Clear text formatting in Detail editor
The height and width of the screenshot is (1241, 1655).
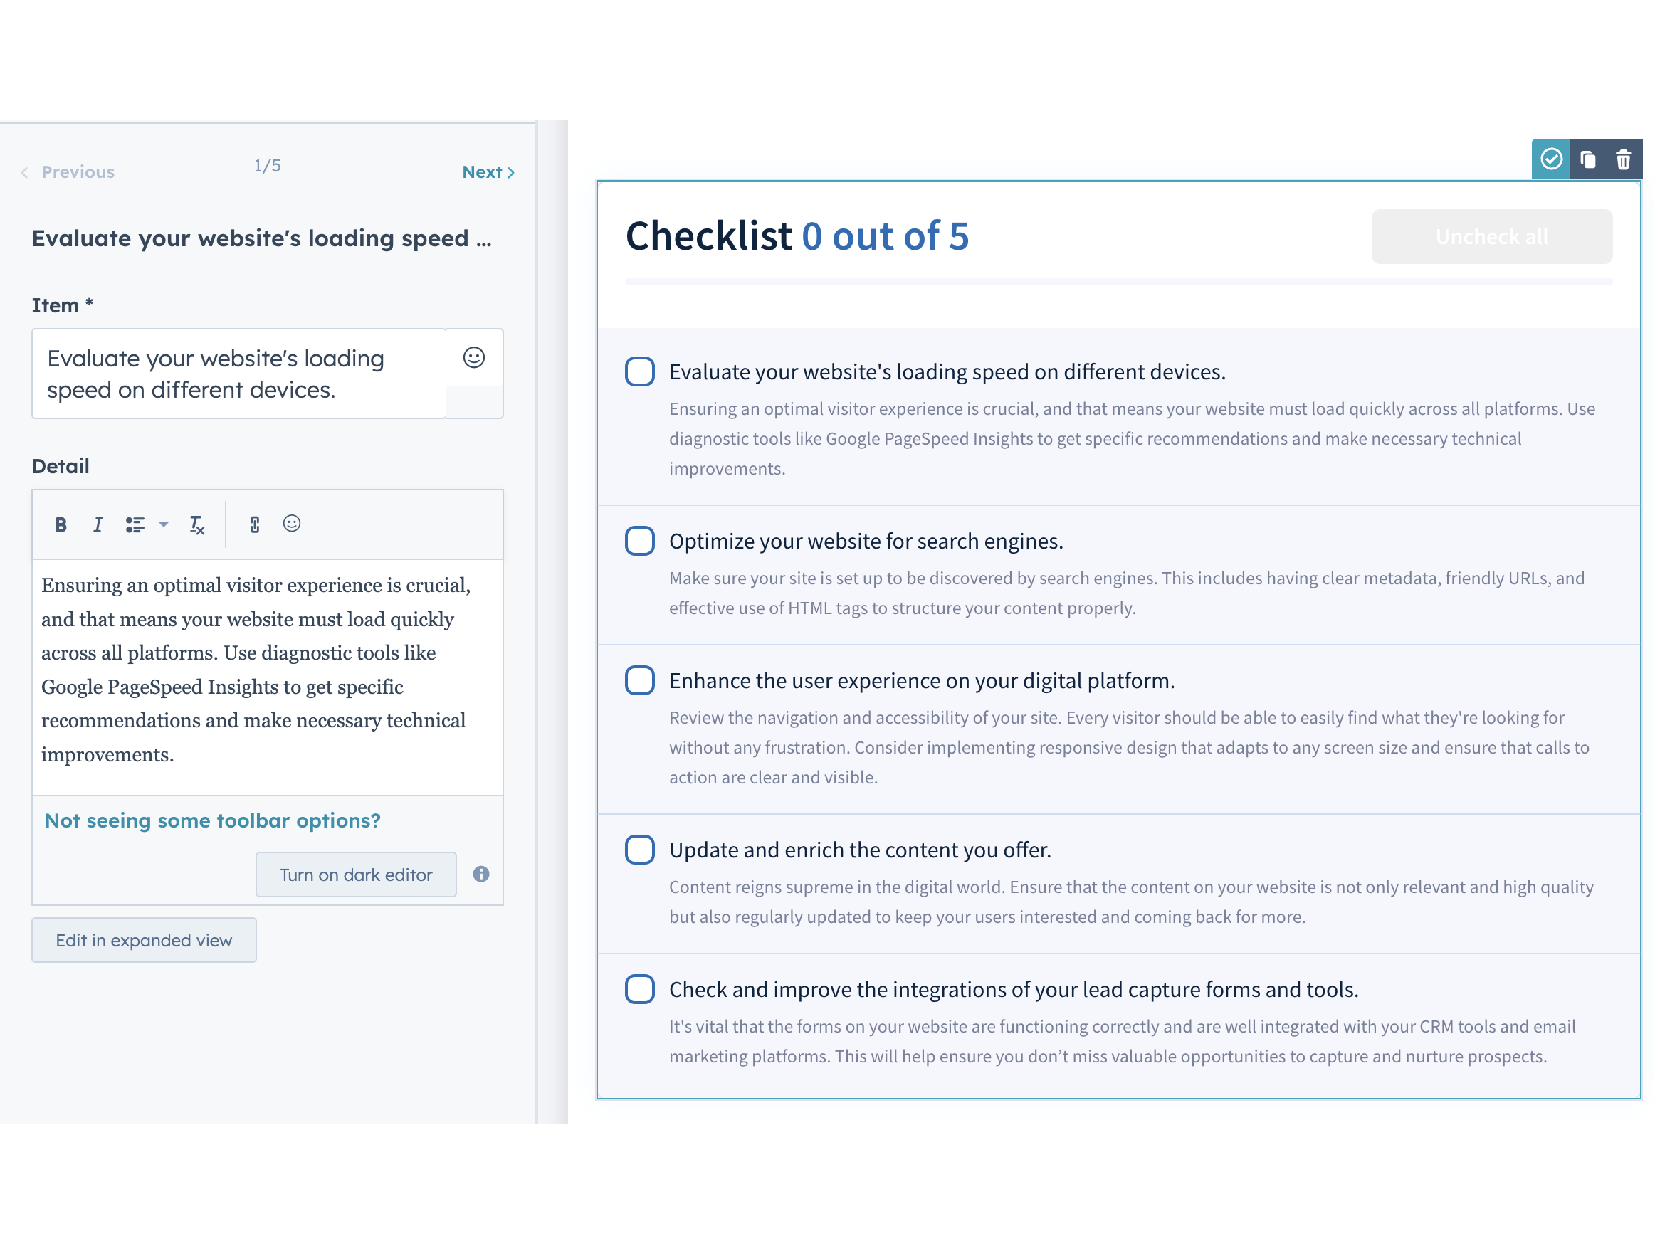click(x=196, y=524)
